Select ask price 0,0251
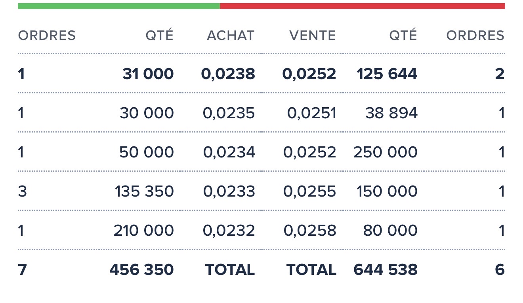This screenshot has height=303, width=523. pos(312,113)
